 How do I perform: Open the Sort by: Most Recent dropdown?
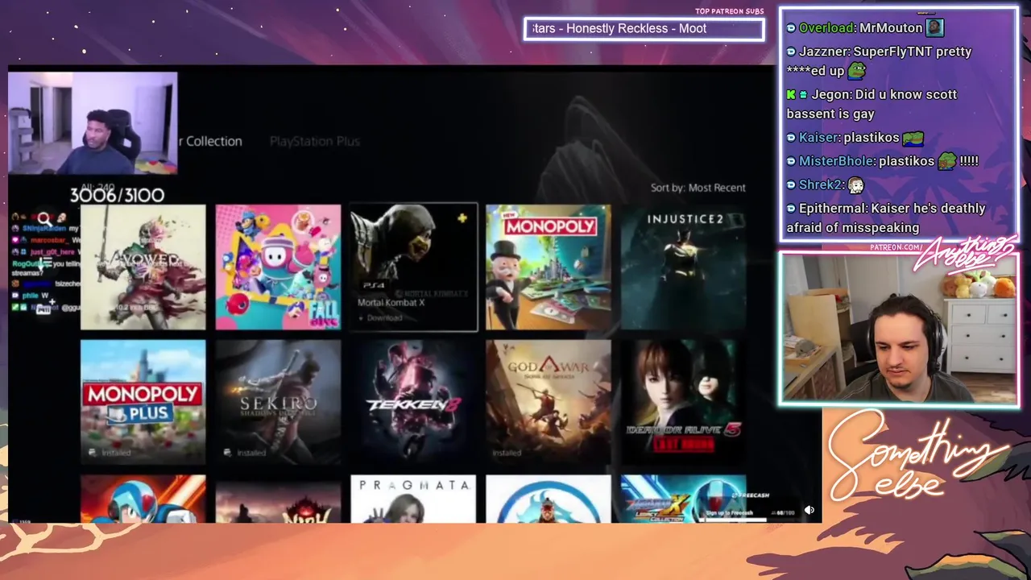coord(698,188)
